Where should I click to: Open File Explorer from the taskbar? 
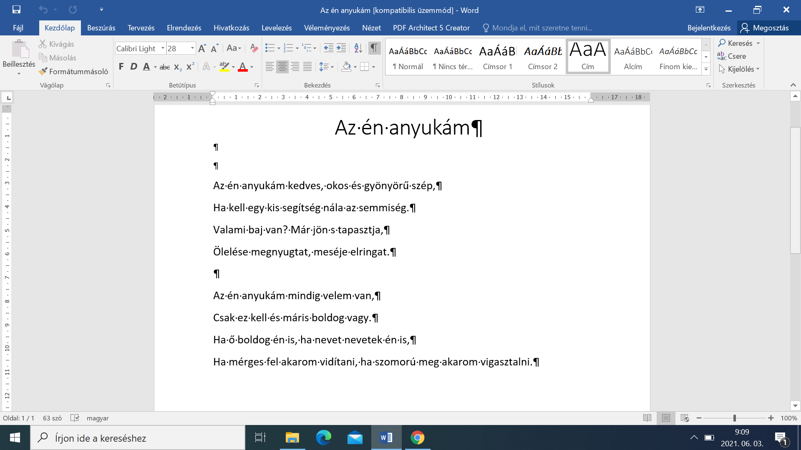pyautogui.click(x=292, y=437)
